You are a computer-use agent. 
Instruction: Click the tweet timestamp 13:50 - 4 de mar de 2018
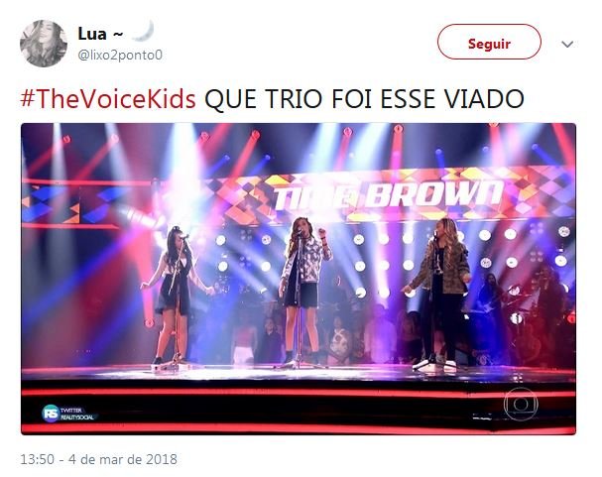(x=98, y=459)
